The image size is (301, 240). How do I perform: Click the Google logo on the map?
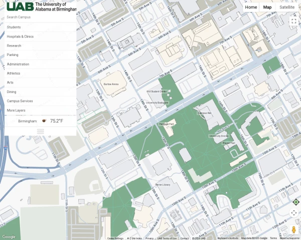click(9, 236)
